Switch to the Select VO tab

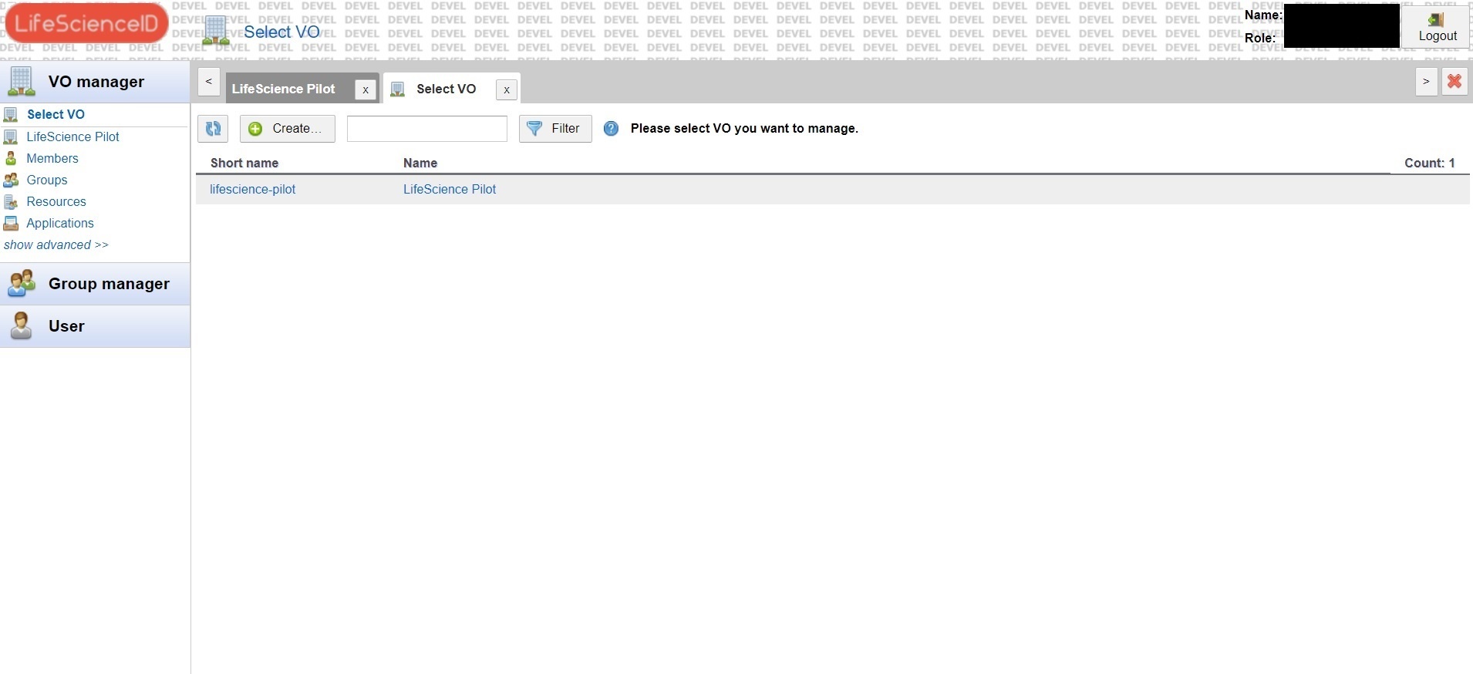pyautogui.click(x=447, y=89)
